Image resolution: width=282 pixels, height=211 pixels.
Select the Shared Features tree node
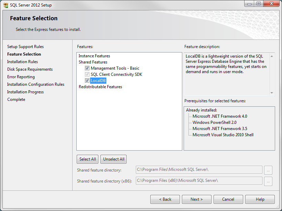[93, 62]
